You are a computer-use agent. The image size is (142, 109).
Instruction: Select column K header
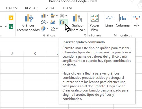click(35, 54)
